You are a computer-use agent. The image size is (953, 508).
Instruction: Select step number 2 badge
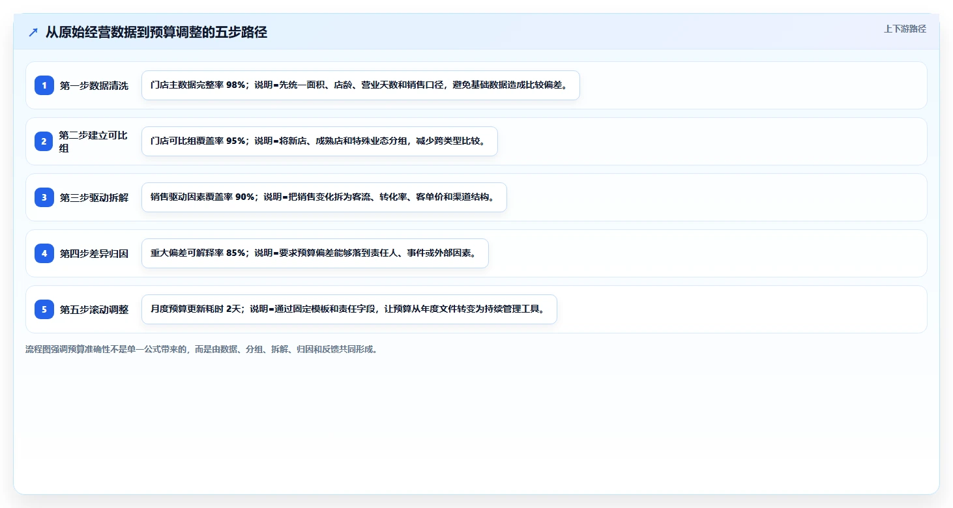click(44, 141)
